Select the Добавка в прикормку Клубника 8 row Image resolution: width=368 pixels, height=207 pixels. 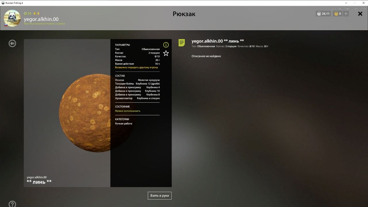tap(137, 95)
